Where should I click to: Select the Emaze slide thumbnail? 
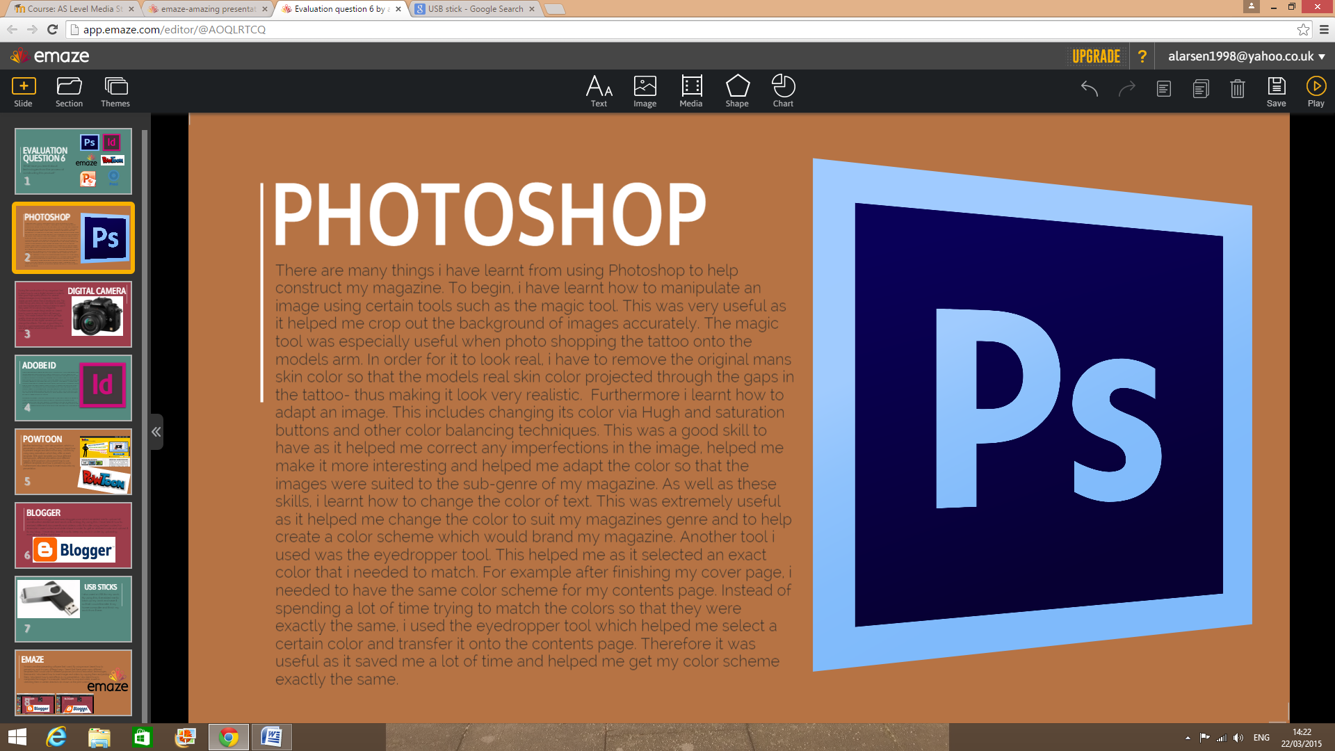click(x=73, y=683)
